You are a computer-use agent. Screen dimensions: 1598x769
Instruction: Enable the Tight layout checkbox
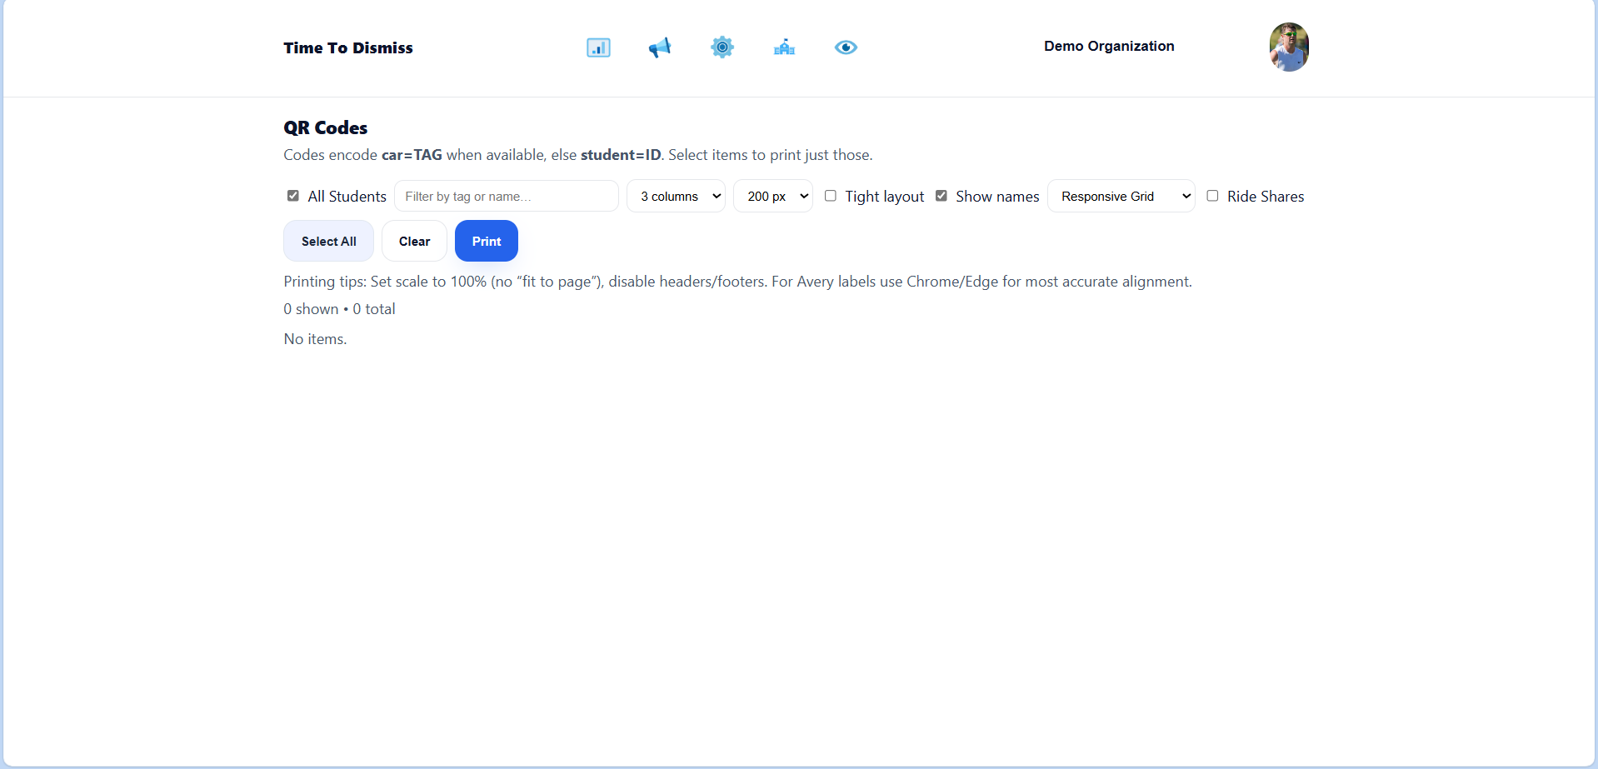(x=831, y=196)
